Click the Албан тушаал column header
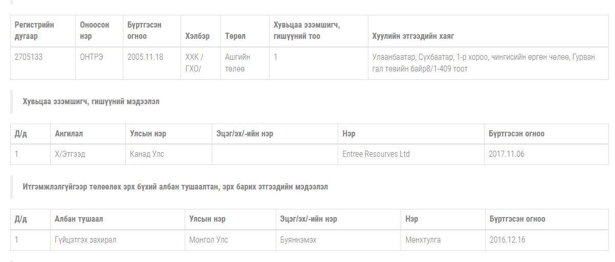The image size is (615, 262). point(79,219)
